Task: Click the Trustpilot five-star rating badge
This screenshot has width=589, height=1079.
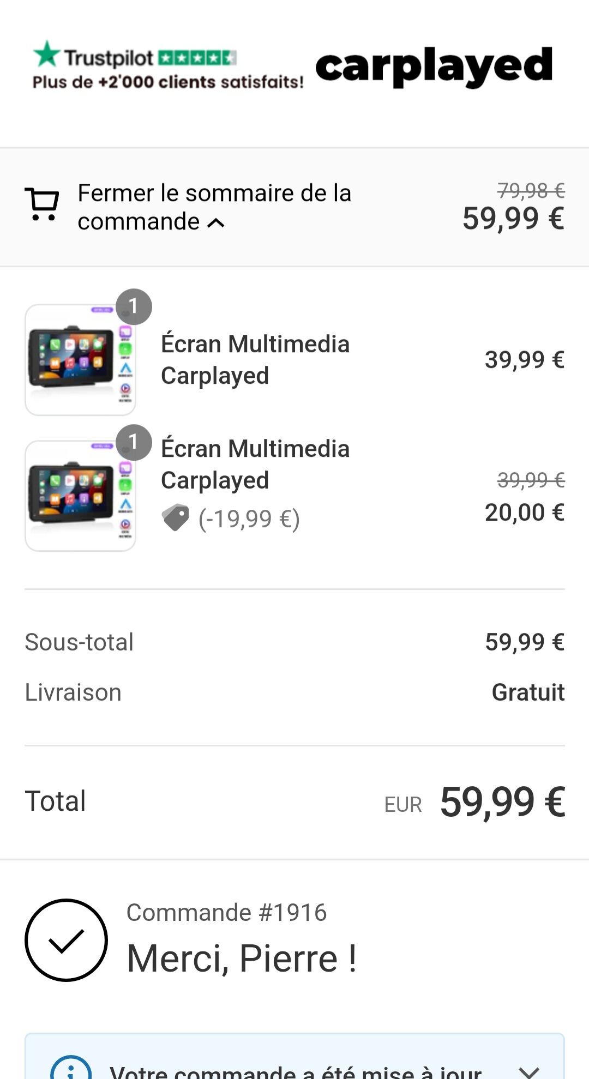Action: pos(197,57)
